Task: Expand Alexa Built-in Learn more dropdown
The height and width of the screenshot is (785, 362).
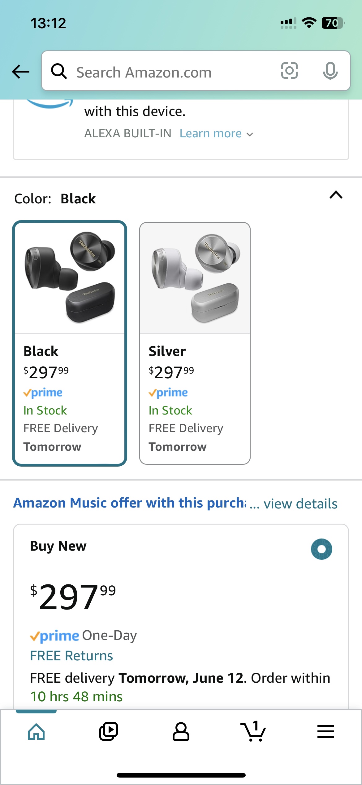Action: click(x=216, y=134)
